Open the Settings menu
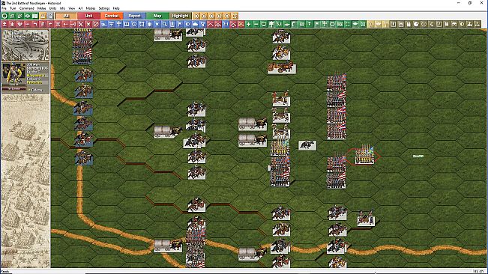488x274 pixels. (x=104, y=8)
